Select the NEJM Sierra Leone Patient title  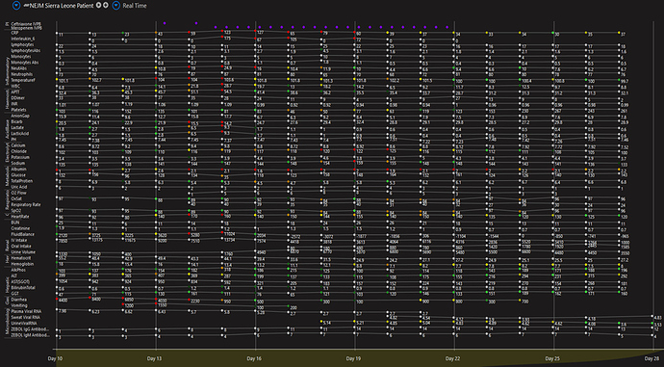coord(62,6)
